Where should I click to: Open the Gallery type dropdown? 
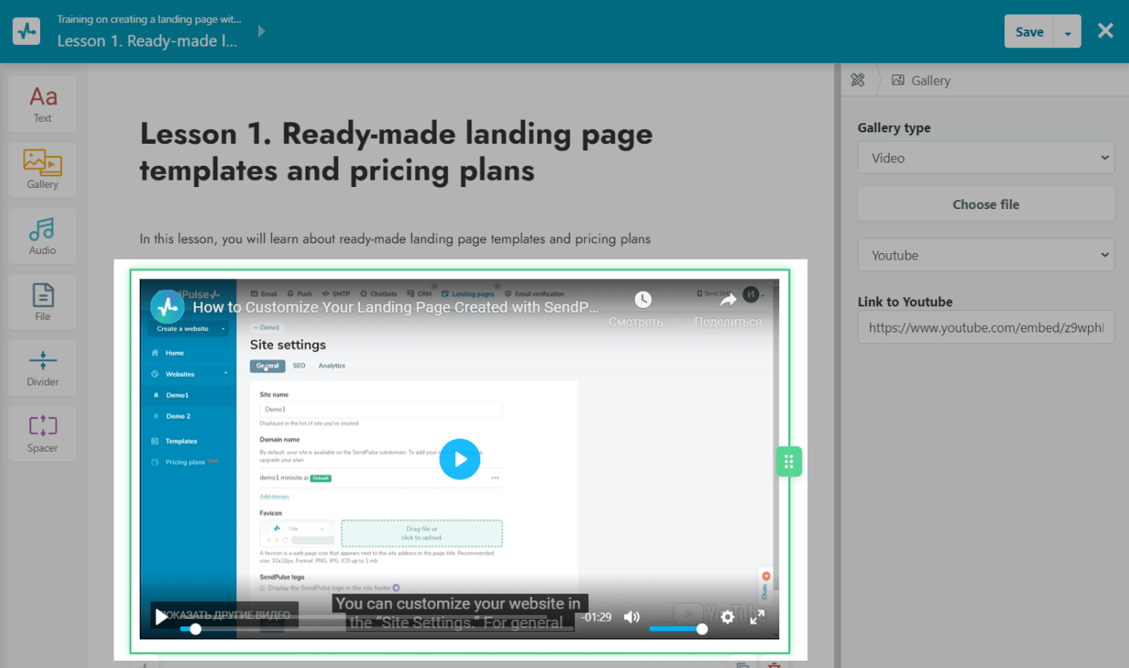985,158
